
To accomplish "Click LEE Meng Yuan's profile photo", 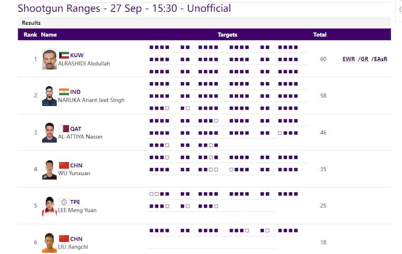I will pyautogui.click(x=49, y=206).
